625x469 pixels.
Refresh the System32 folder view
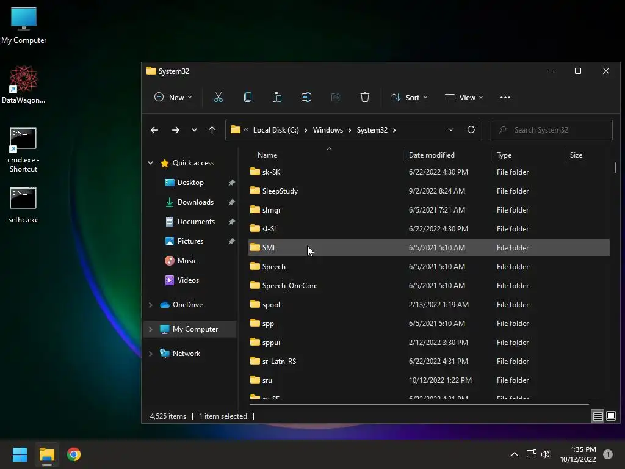[x=471, y=130]
